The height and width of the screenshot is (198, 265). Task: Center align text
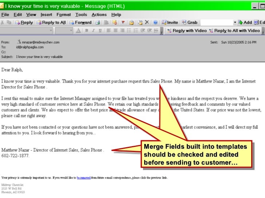(115, 30)
